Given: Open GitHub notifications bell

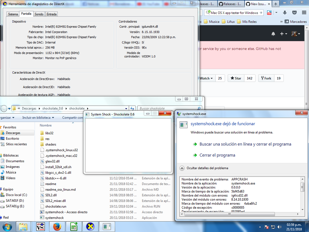Looking at the screenshot, I should click(273, 34).
